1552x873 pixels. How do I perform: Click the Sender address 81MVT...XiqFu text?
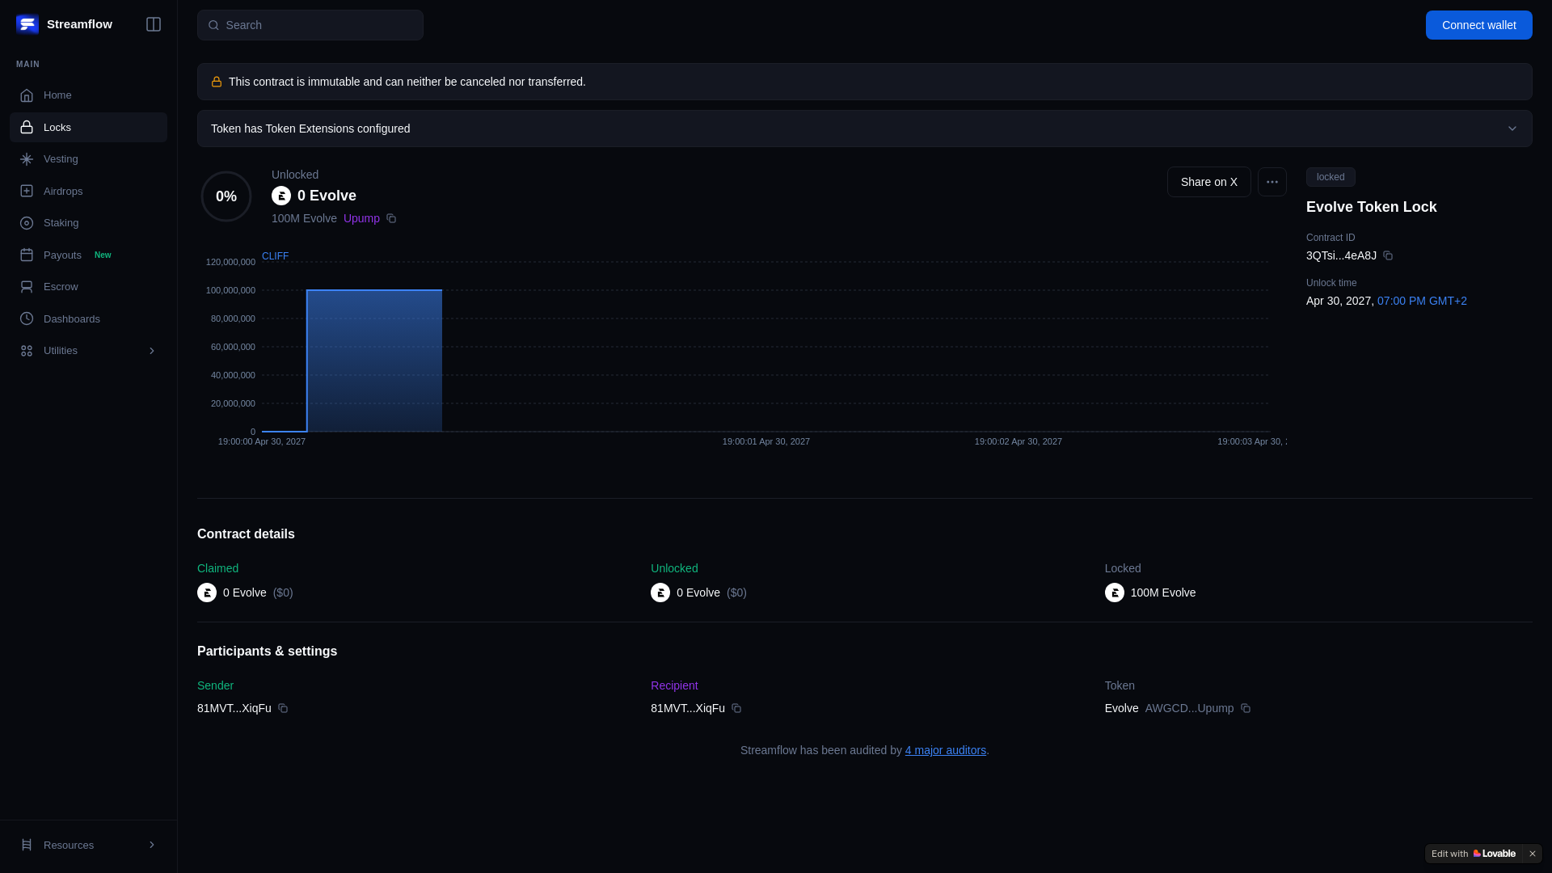234,708
